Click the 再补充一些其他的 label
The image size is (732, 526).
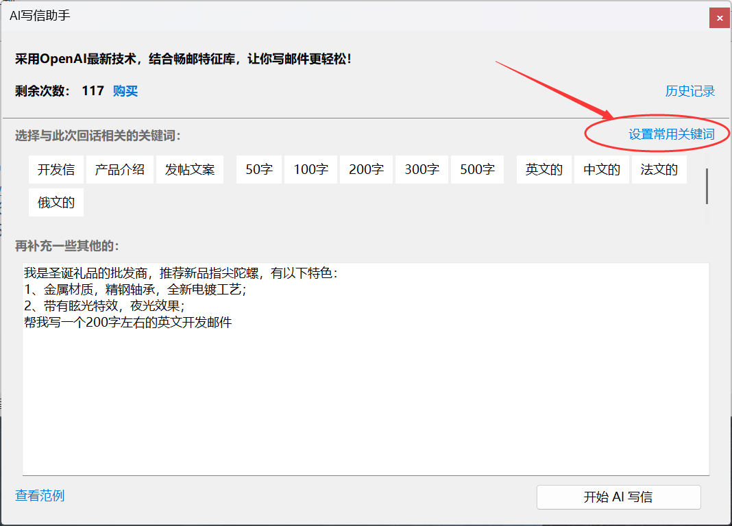66,246
